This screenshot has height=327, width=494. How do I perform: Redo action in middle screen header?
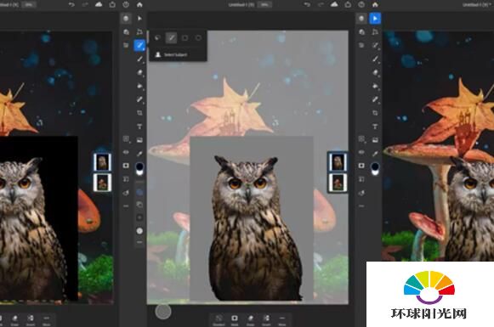[x=321, y=5]
